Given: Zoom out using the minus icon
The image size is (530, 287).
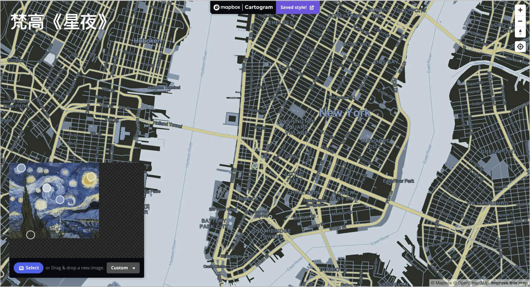Looking at the screenshot, I should click(520, 21).
